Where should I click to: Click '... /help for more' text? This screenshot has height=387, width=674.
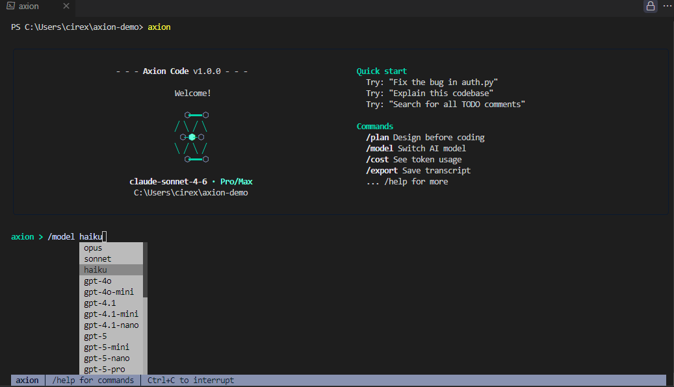click(407, 182)
